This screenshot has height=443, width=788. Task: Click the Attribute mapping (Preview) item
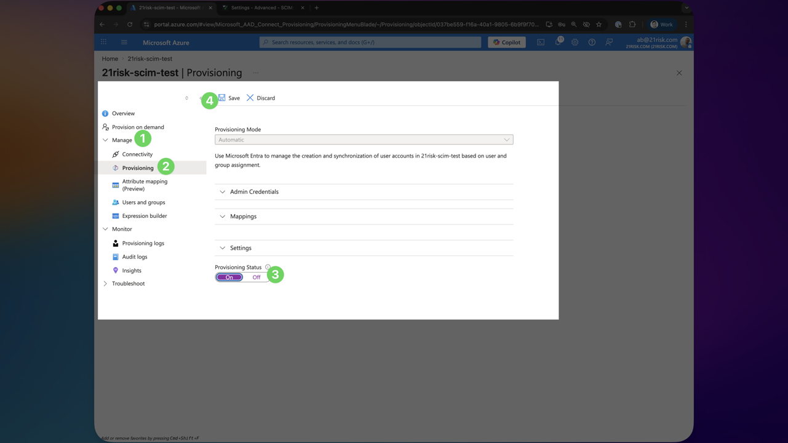point(145,185)
